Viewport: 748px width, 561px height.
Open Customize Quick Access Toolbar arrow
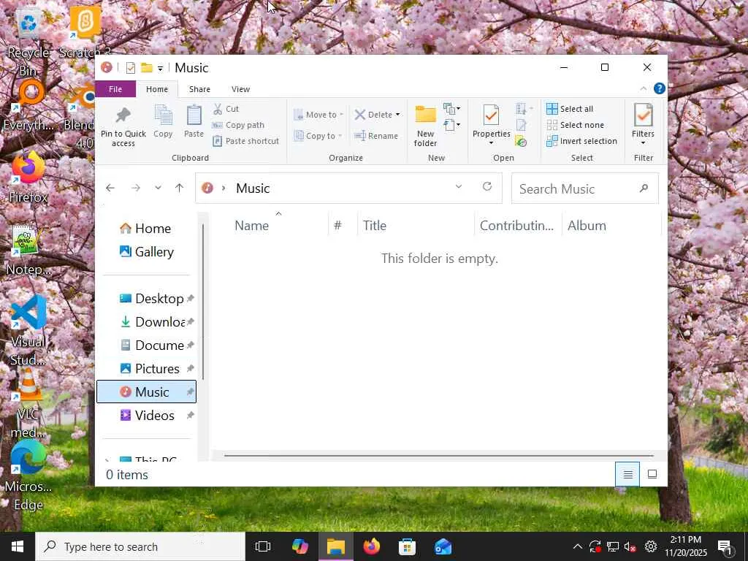(x=160, y=69)
